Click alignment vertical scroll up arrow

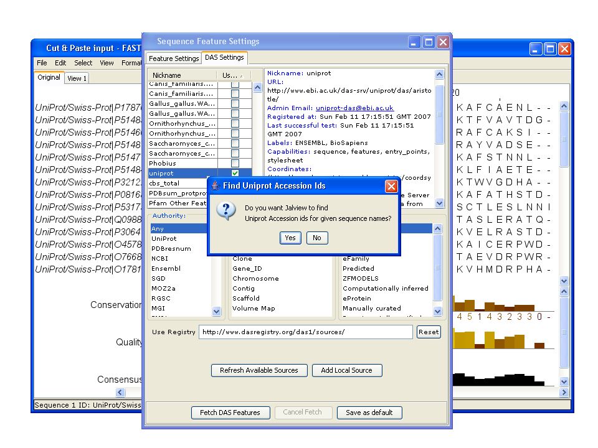[564, 106]
